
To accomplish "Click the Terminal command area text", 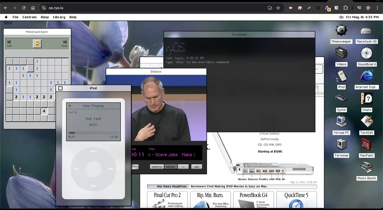I will [x=197, y=62].
